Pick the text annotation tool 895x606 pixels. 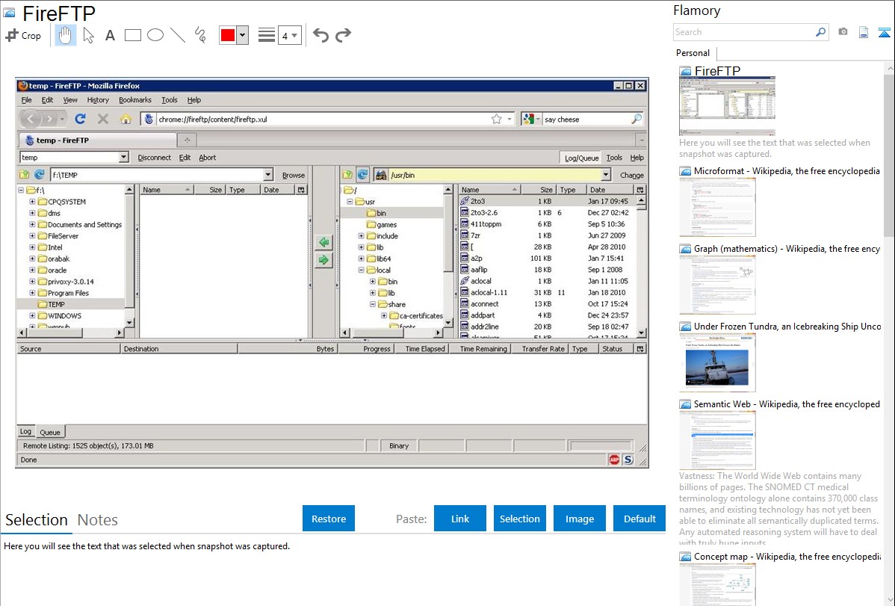point(110,36)
